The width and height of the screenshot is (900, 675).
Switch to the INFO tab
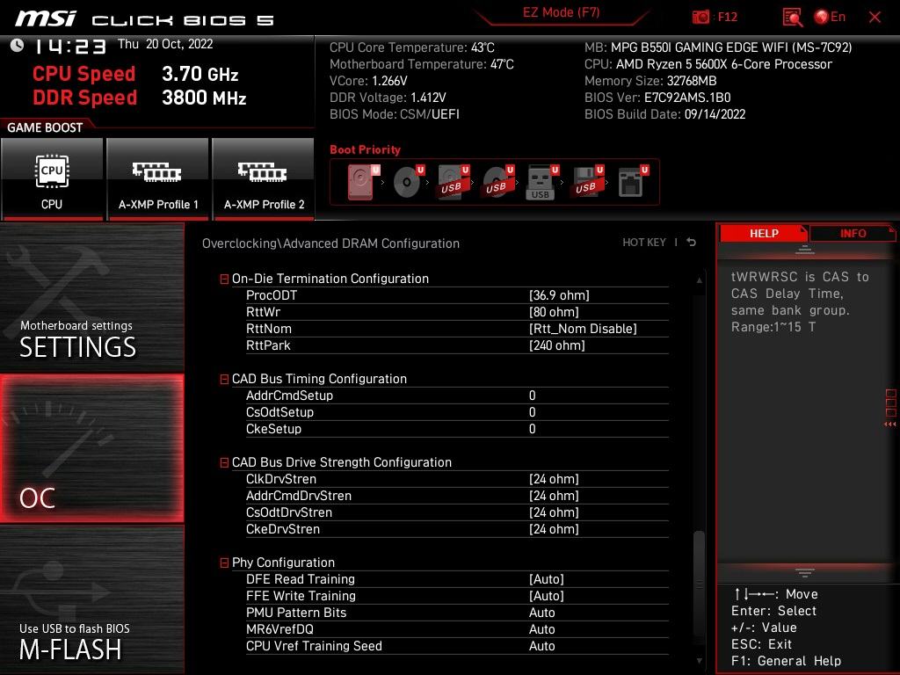(853, 233)
